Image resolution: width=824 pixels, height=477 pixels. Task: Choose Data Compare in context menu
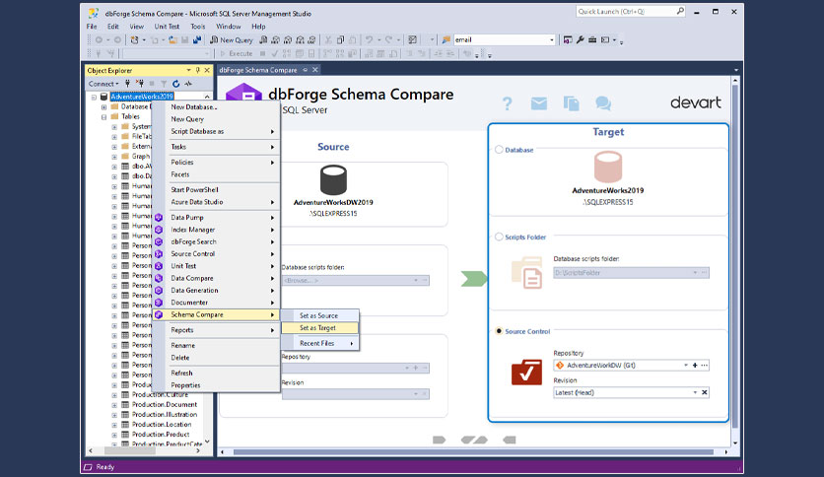(216, 279)
